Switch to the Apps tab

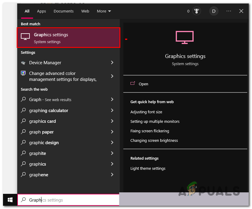tap(41, 11)
